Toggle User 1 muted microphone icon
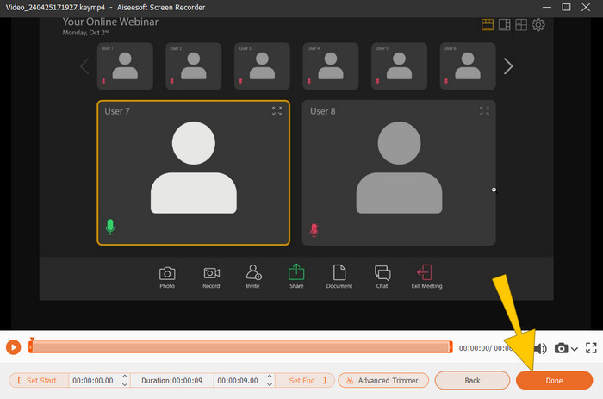 point(103,81)
